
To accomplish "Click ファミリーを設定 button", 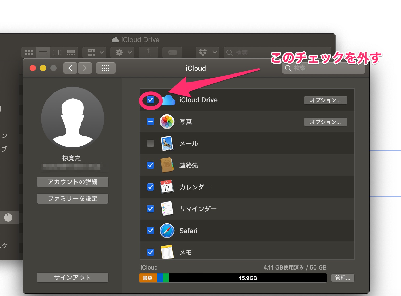I will [x=73, y=199].
